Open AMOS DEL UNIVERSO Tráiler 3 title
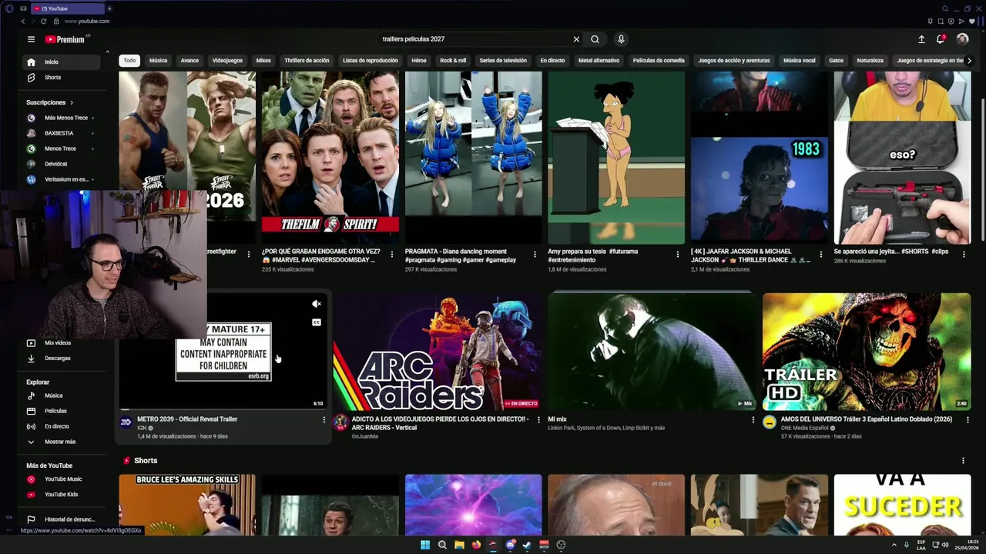 [x=866, y=419]
